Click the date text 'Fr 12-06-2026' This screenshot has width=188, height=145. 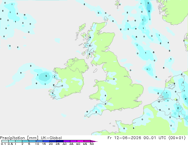point(124,138)
